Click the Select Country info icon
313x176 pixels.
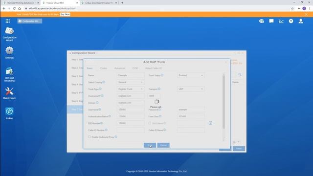104,82
